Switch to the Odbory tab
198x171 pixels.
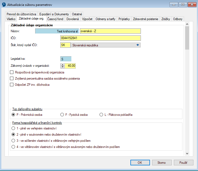pyautogui.click(x=178, y=19)
